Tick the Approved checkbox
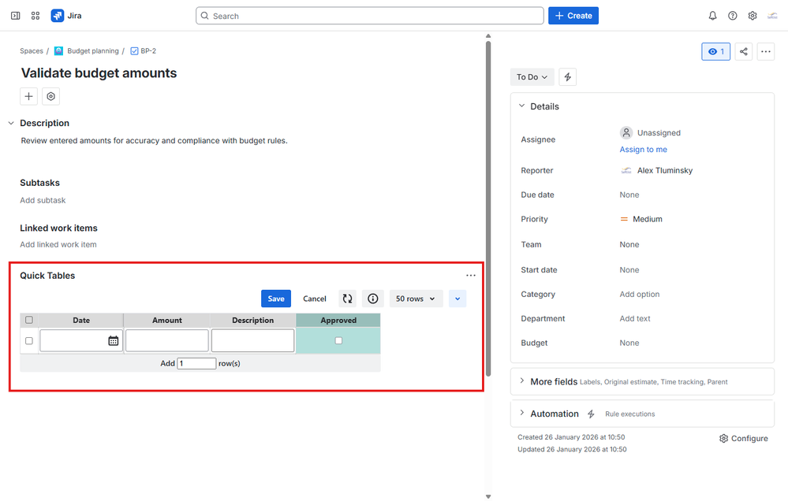This screenshot has height=501, width=788. pos(338,340)
